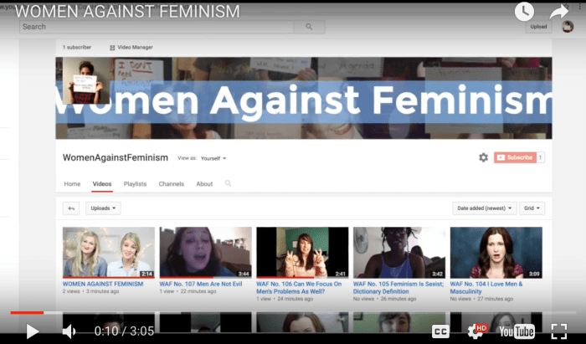
Task: Open the Grid view dropdown
Action: point(532,208)
